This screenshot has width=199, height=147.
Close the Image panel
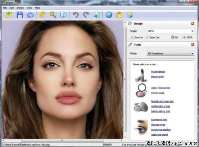pyautogui.click(x=193, y=23)
